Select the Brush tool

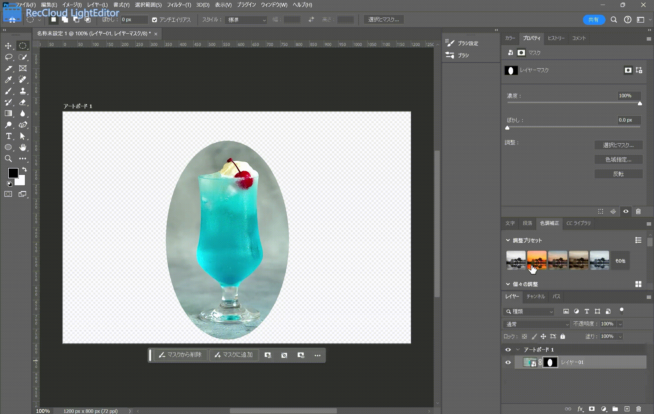click(x=8, y=91)
